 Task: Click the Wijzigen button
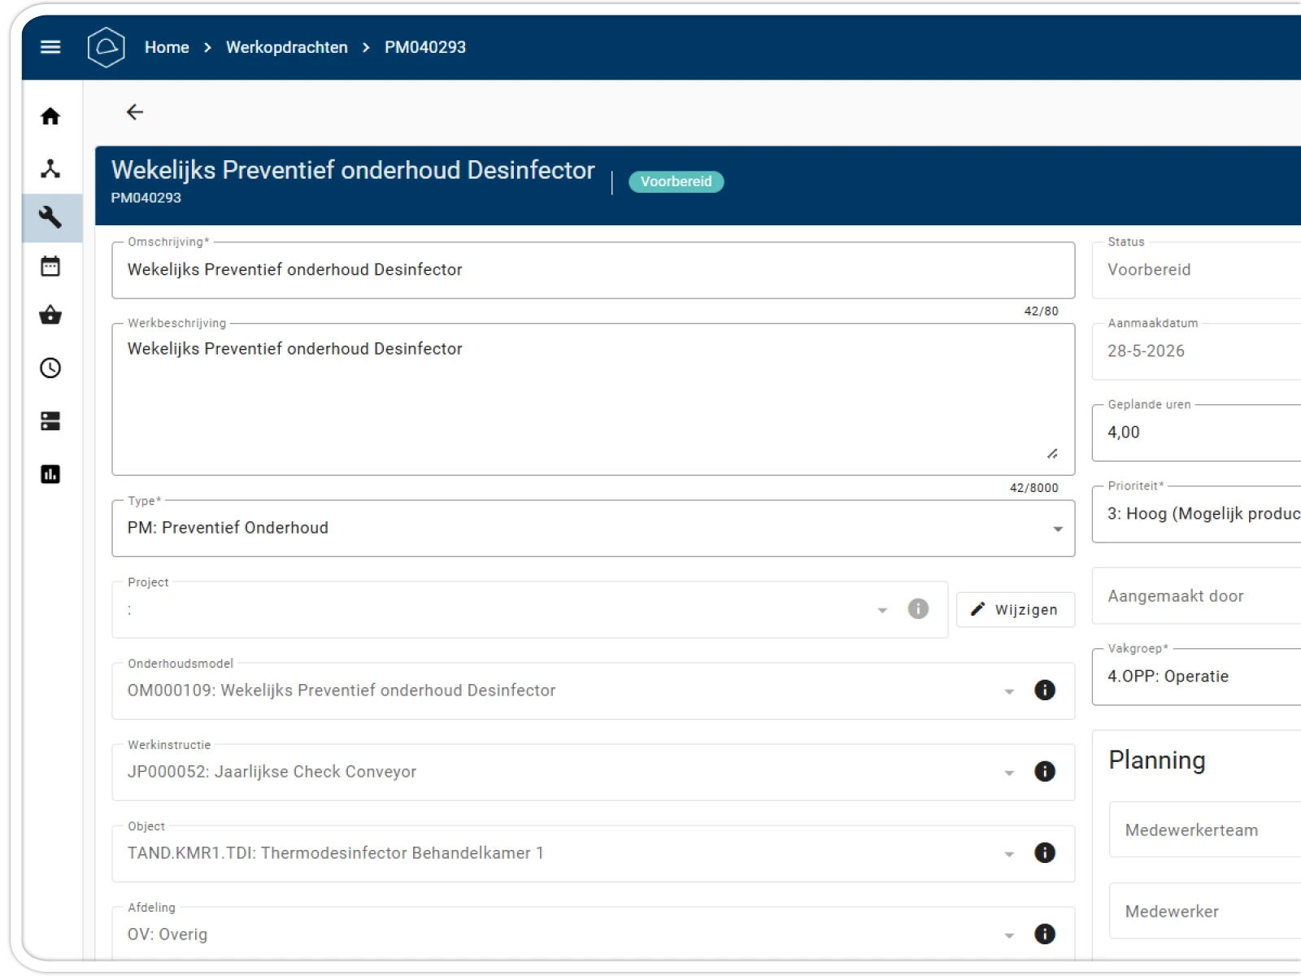click(x=1016, y=609)
